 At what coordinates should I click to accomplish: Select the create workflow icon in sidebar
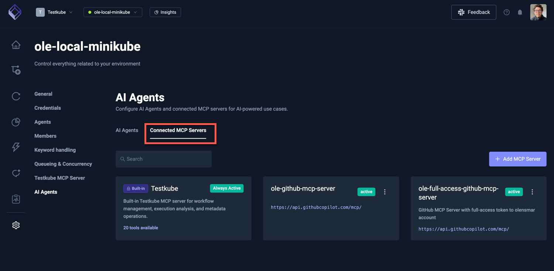click(16, 70)
